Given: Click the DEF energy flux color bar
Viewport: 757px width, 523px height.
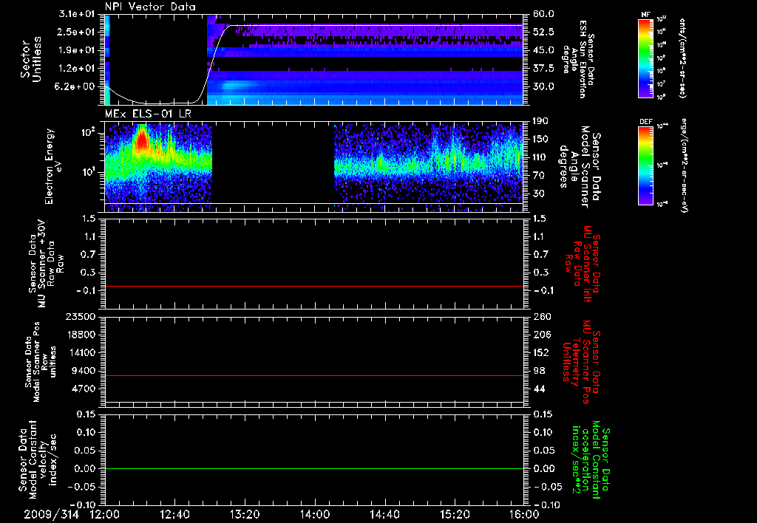Looking at the screenshot, I should [645, 165].
